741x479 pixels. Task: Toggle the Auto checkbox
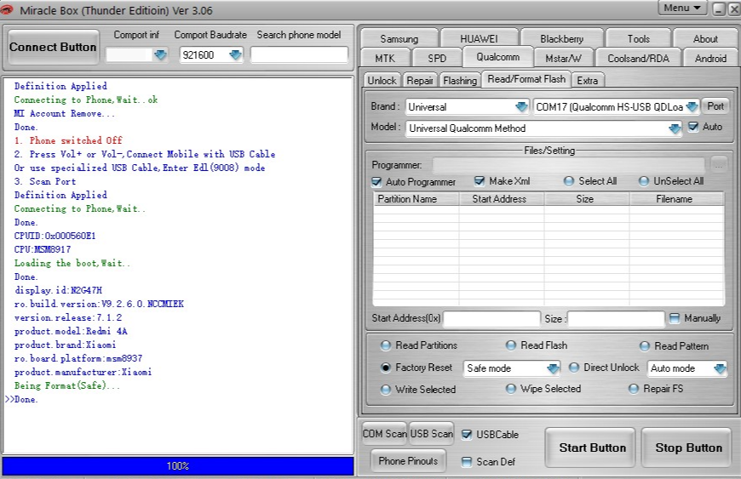(x=693, y=127)
